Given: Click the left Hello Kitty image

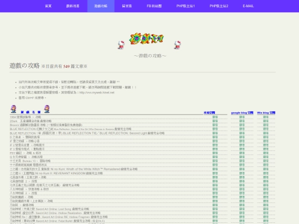Looking at the screenshot, I should [121, 45].
